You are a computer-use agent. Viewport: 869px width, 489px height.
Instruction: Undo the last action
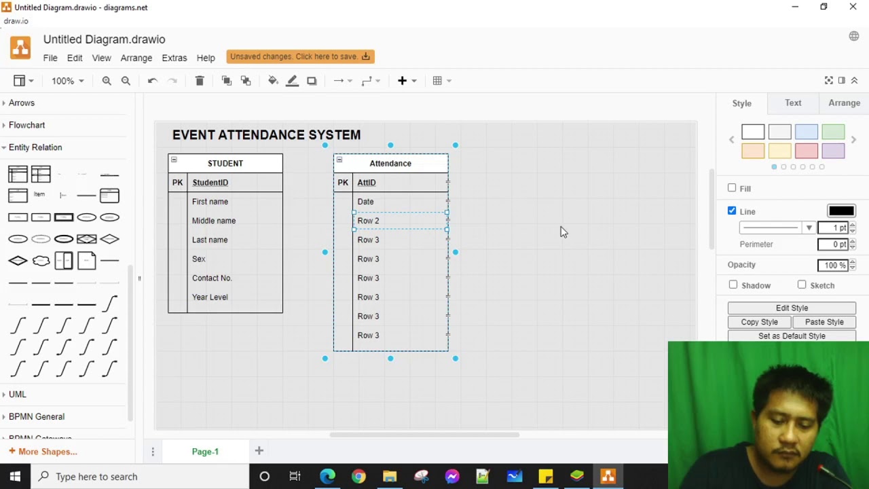(153, 81)
